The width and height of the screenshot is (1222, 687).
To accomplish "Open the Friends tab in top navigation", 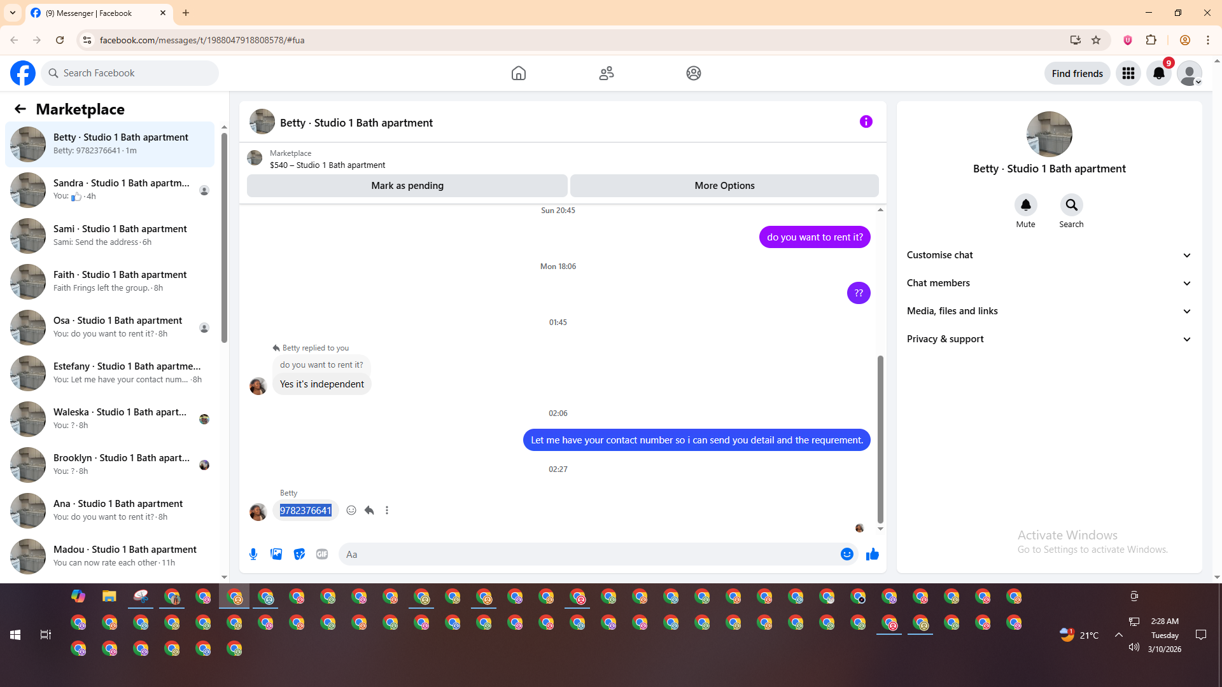I will [606, 73].
